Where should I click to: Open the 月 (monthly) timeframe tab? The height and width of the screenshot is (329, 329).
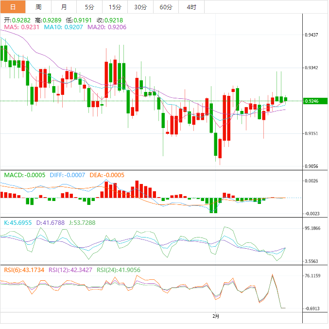(x=64, y=7)
